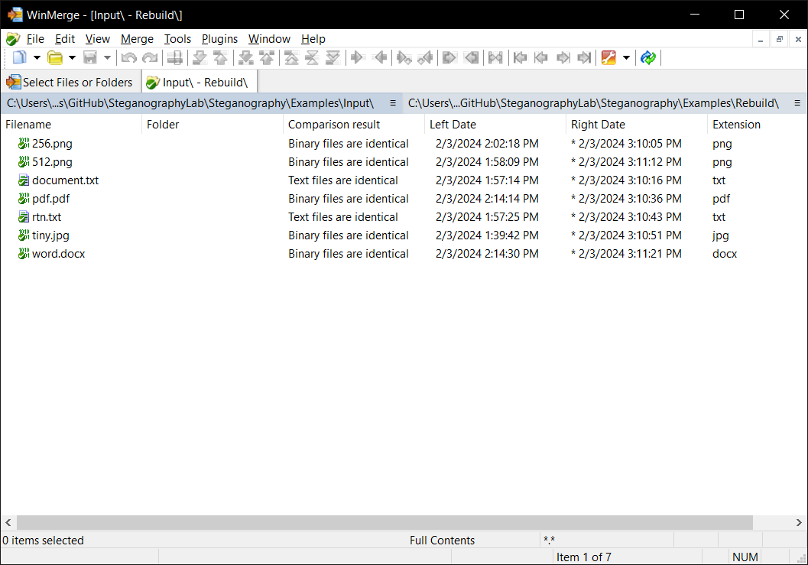Sort by the Extension column header
The height and width of the screenshot is (565, 808).
pos(758,125)
